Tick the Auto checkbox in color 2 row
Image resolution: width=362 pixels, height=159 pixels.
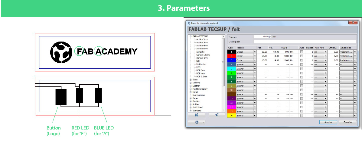301,56
